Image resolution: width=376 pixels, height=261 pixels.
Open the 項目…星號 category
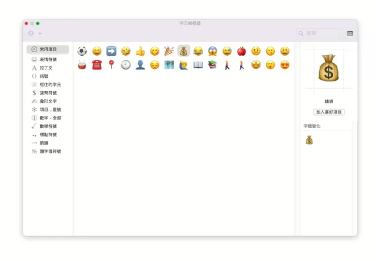click(x=48, y=109)
